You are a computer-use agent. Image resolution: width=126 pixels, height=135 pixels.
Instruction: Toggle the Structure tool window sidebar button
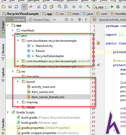[x=3, y=52]
